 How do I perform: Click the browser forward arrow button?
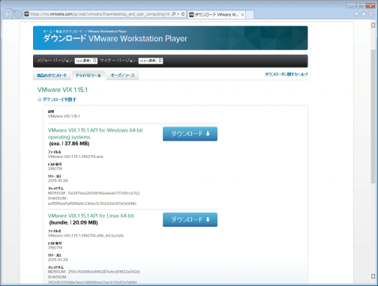tap(18, 14)
